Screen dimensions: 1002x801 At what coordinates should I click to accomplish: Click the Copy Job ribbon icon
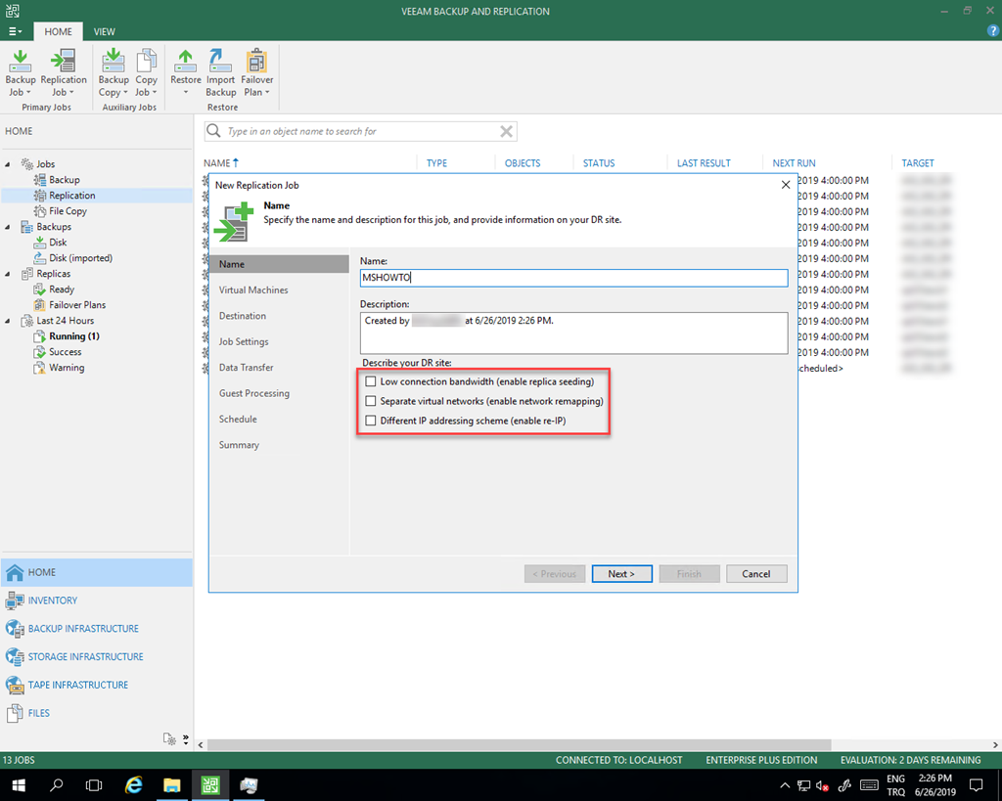pos(147,72)
